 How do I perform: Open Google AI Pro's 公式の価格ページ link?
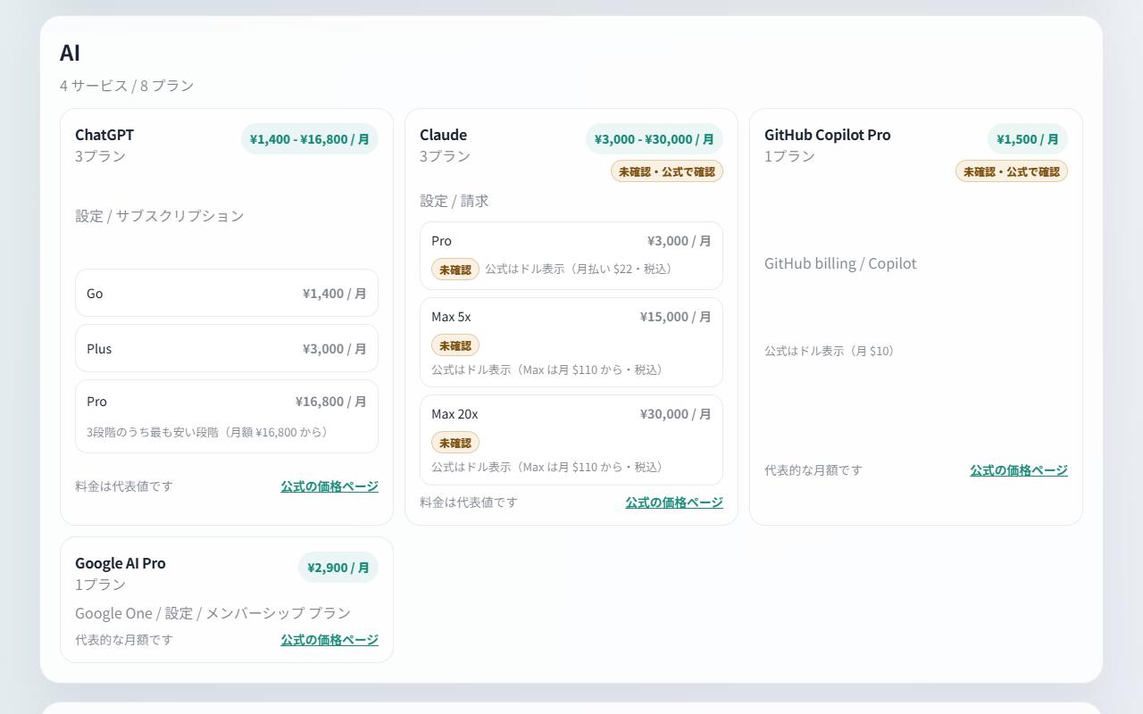click(330, 640)
